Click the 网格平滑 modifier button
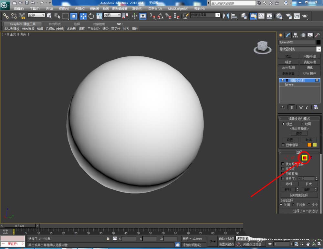This screenshot has width=323, height=249. point(309,56)
